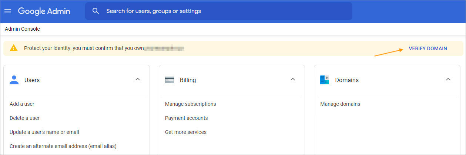Collapse the Users card
Viewport: 466px width, 155px height.
pyautogui.click(x=138, y=80)
